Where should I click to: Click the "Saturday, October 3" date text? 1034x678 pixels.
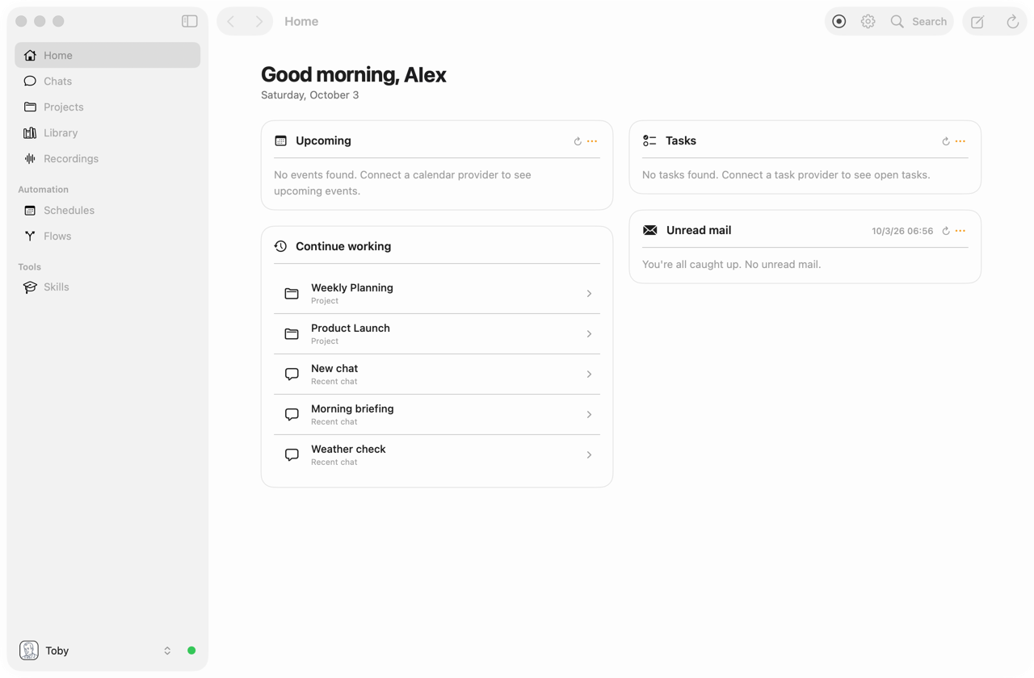click(x=309, y=95)
